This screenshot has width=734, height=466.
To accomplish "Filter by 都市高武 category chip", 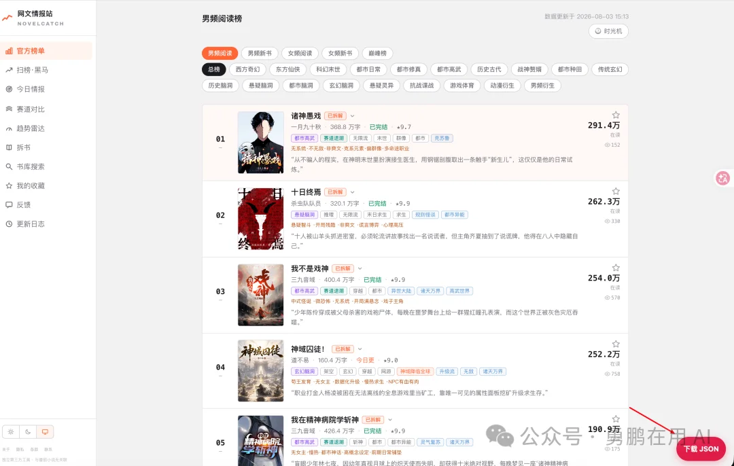I will pos(449,69).
